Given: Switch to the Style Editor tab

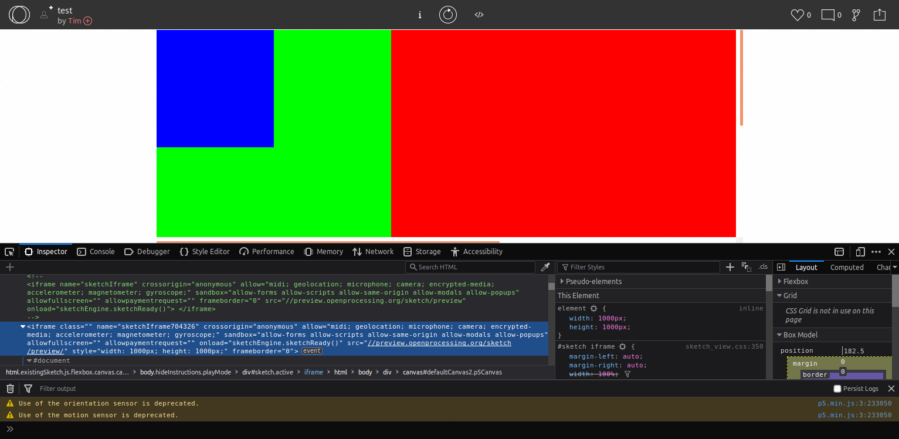Looking at the screenshot, I should tap(204, 252).
